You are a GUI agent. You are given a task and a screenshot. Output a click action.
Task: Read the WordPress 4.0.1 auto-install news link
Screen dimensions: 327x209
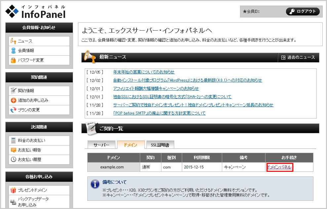(x=187, y=80)
